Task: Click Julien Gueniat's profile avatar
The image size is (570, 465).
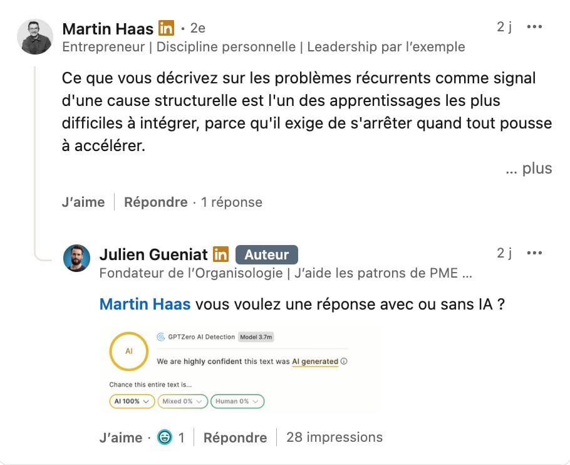Action: [77, 258]
